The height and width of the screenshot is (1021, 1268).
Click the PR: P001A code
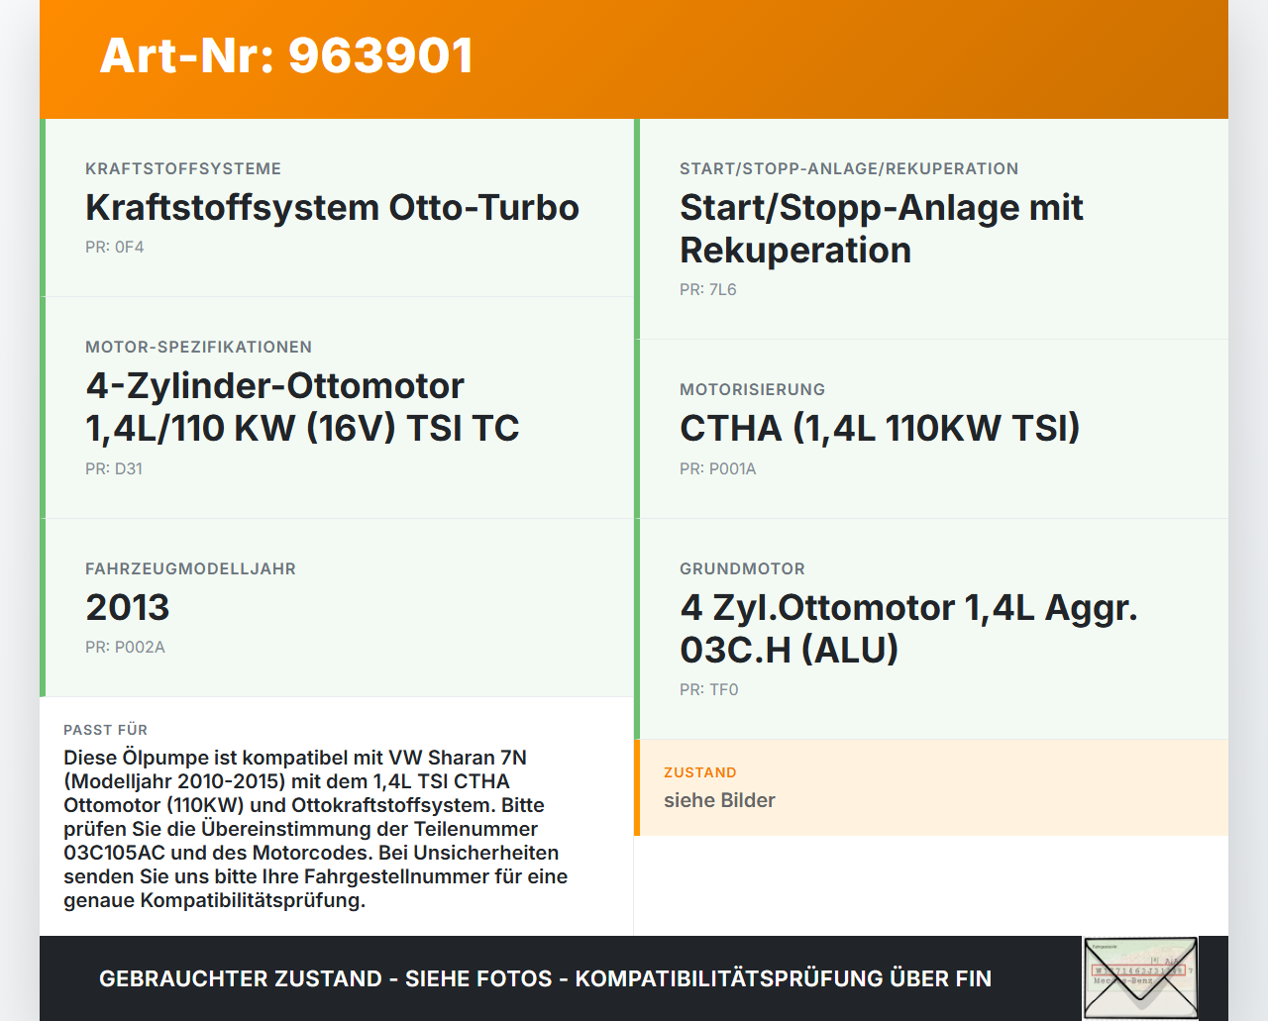click(x=717, y=469)
